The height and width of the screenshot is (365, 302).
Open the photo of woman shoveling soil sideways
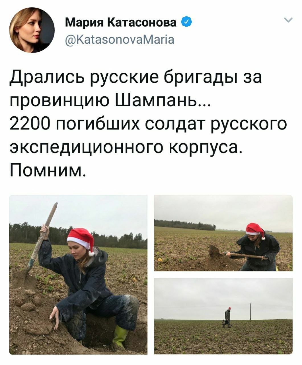click(x=223, y=233)
